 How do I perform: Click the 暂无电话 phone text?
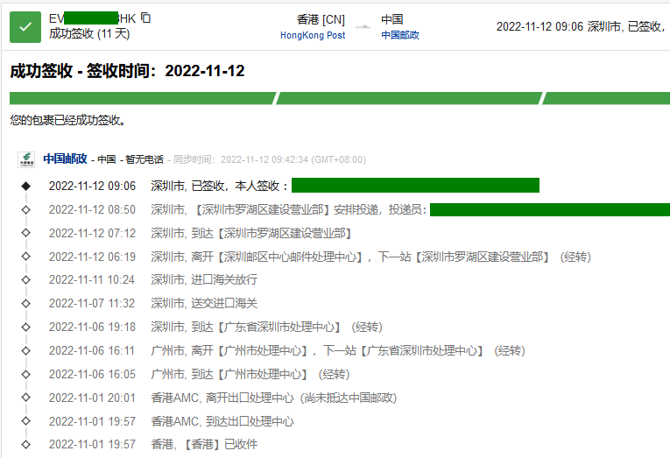[x=145, y=160]
